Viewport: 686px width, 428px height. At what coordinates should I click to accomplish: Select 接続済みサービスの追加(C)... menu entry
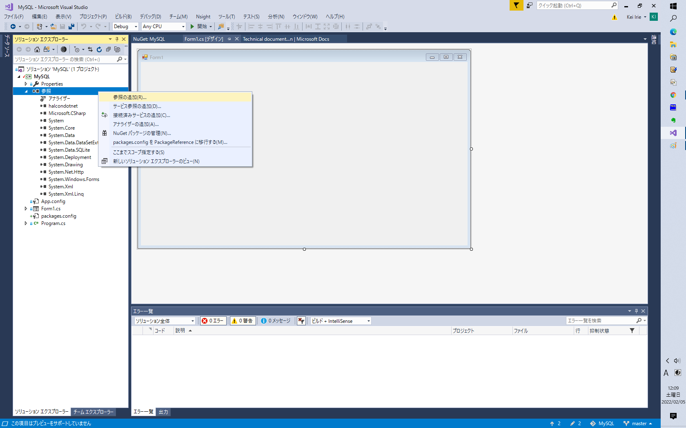(x=176, y=115)
